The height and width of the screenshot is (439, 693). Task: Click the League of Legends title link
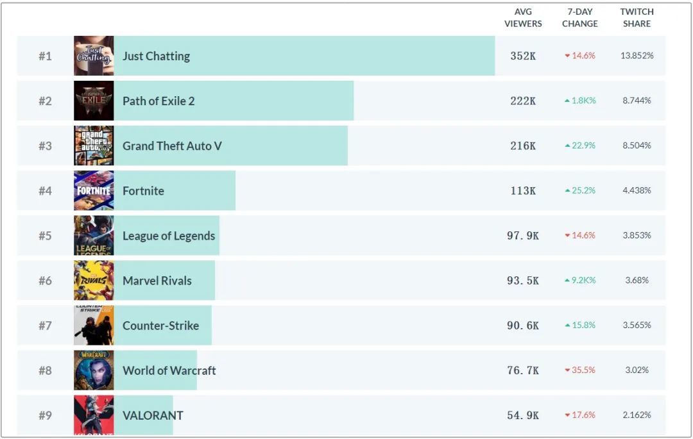pyautogui.click(x=169, y=235)
